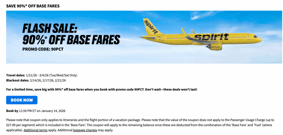
Task: Click the bold 'For a limited time' sentence
Action: (x=101, y=90)
